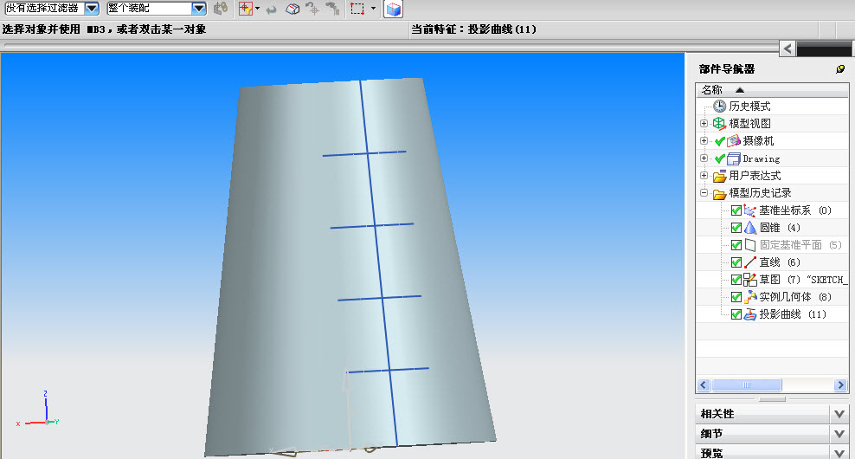Collapse the 模型历史记录 node
The image size is (855, 459).
point(704,192)
